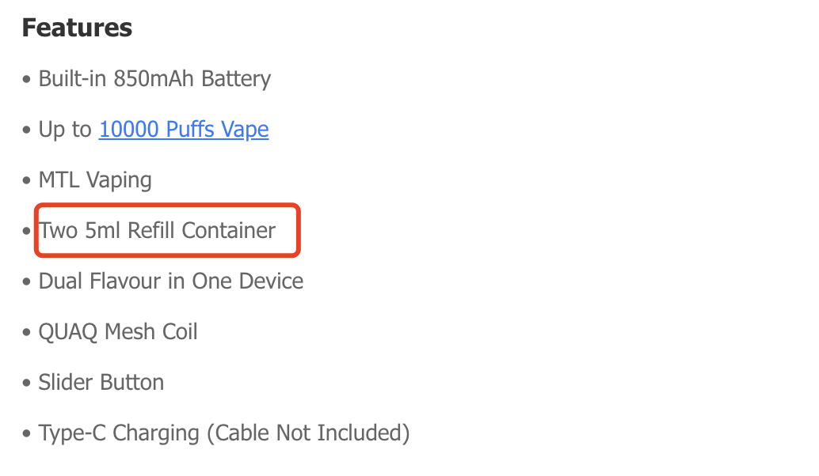Click the bullet beside Type-C Charging
Image resolution: width=819 pixels, height=476 pixels.
coord(27,433)
